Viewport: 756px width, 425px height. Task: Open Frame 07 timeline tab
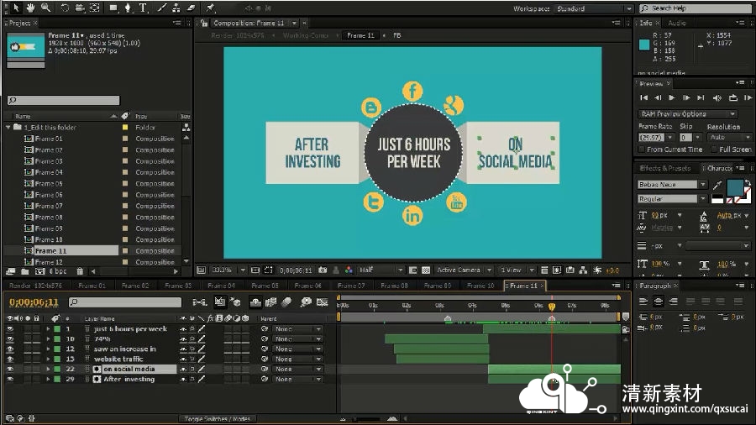click(x=351, y=286)
